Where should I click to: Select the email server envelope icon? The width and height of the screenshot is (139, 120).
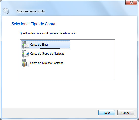point(25,45)
